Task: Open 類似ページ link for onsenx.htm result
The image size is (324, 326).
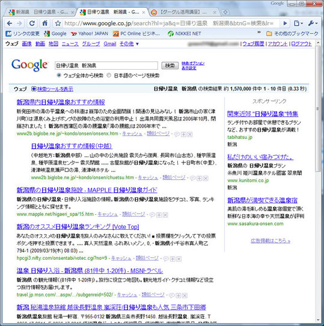Action: coord(158,134)
